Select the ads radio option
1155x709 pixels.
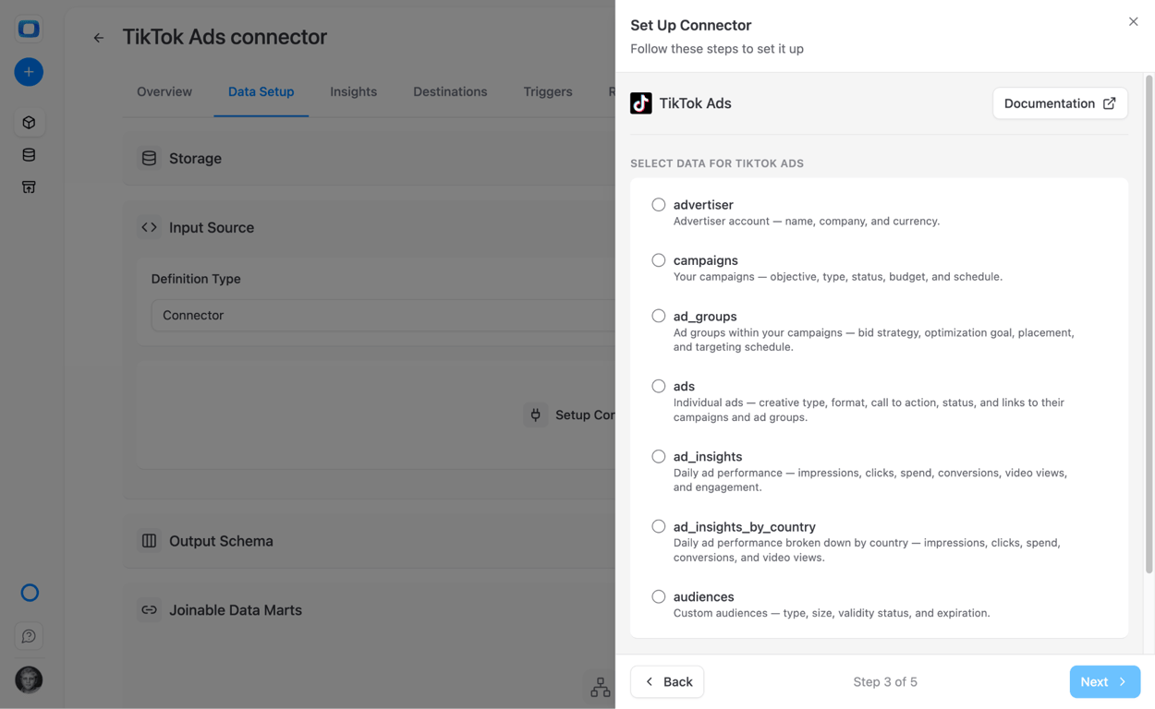(659, 386)
